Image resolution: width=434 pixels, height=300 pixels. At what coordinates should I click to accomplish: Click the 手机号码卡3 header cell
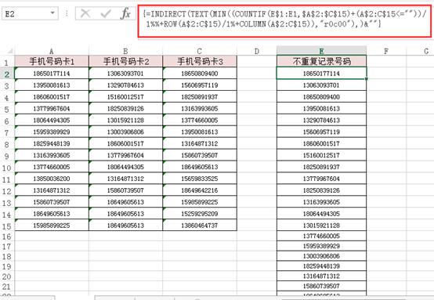pos(200,61)
